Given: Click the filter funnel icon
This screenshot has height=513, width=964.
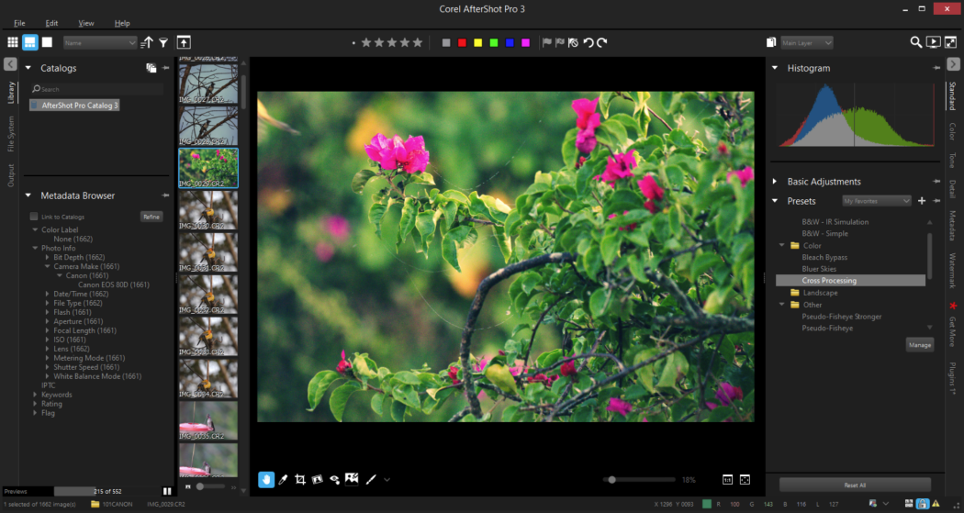Looking at the screenshot, I should pyautogui.click(x=163, y=42).
